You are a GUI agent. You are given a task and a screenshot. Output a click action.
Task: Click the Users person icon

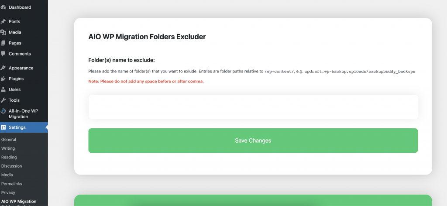click(x=3, y=89)
